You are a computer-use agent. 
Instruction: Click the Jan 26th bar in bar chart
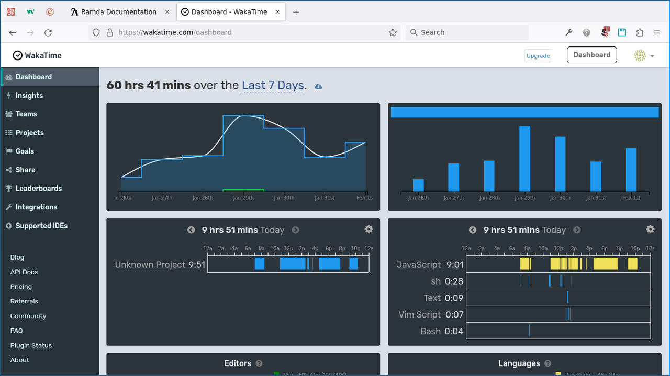tap(418, 185)
